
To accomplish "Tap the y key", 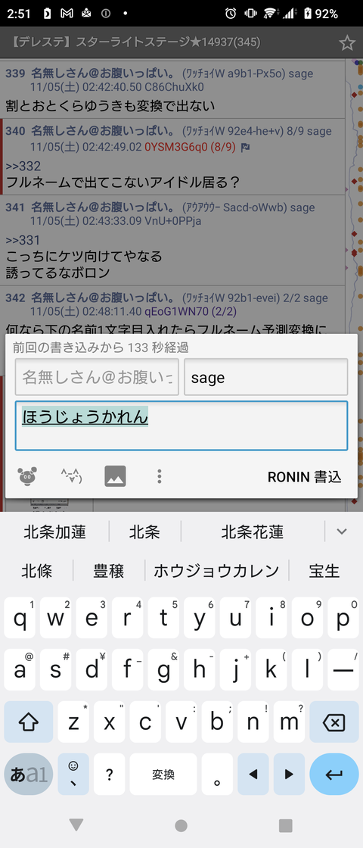I will pos(200,617).
